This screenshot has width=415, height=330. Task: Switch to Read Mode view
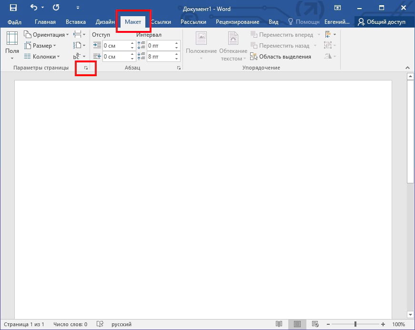280,324
